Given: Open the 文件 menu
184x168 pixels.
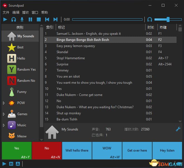Looking at the screenshot, I should 6,13.
